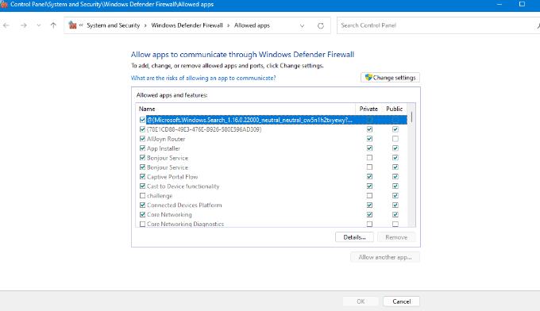Click the Details button
The image size is (540, 311).
tap(354, 237)
